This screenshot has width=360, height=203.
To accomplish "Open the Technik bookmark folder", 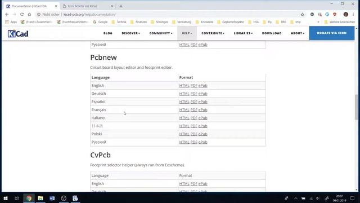I will pos(119,22).
